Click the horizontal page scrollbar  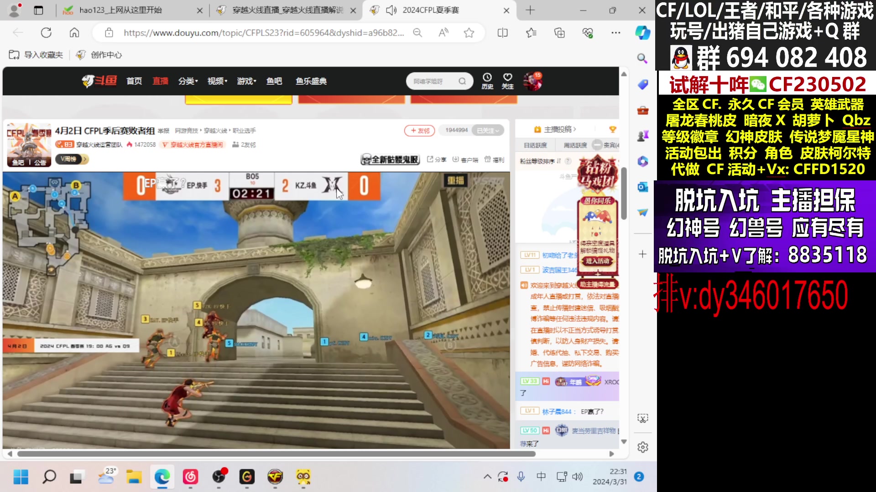(276, 454)
